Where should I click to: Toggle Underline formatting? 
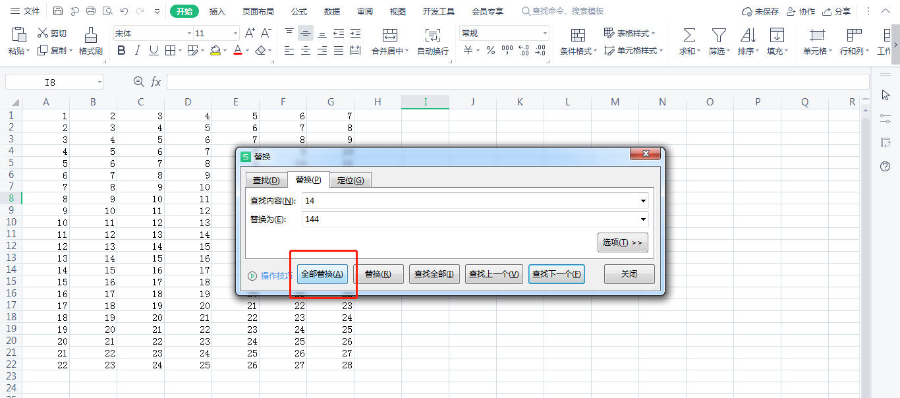pyautogui.click(x=154, y=50)
